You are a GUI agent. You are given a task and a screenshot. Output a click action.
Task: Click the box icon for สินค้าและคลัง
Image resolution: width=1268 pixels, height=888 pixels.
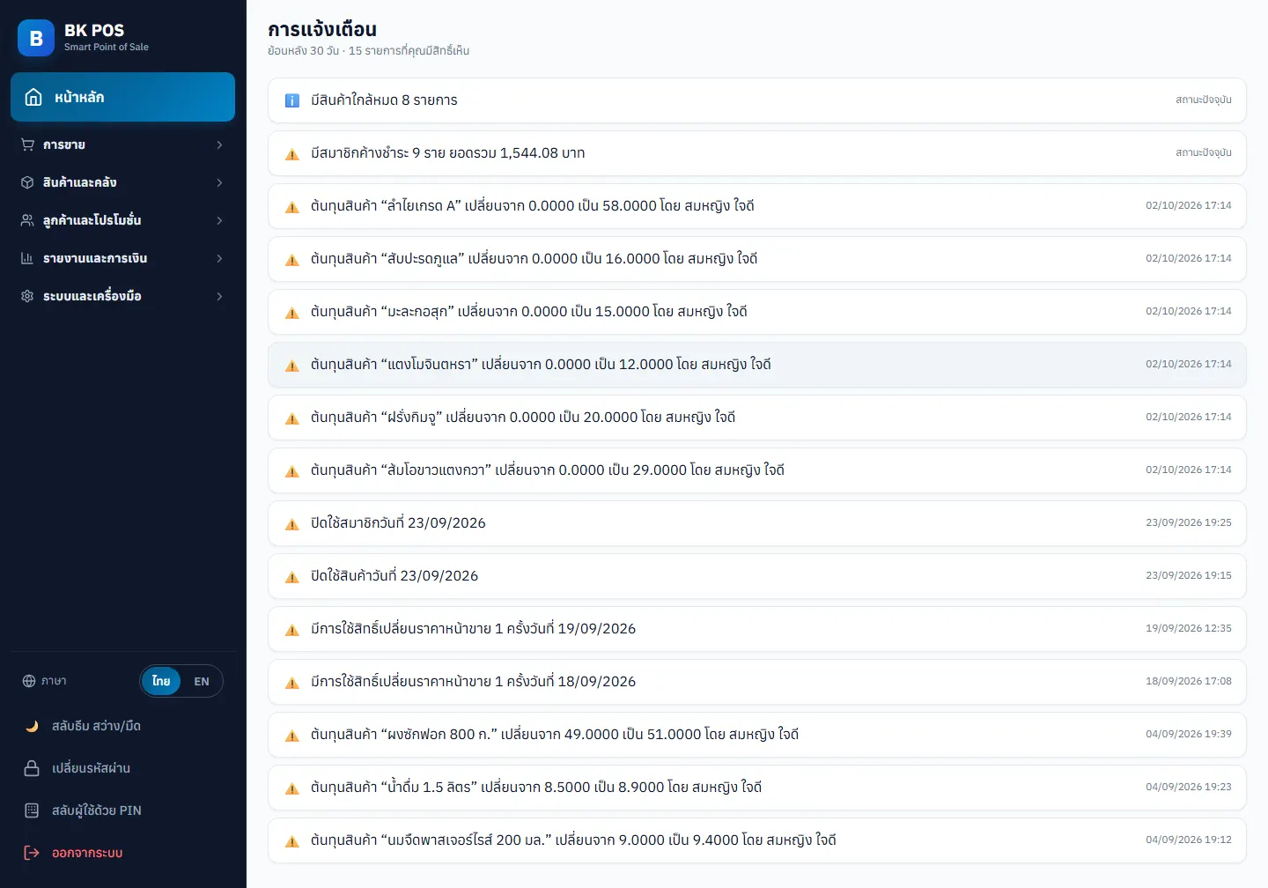click(27, 182)
